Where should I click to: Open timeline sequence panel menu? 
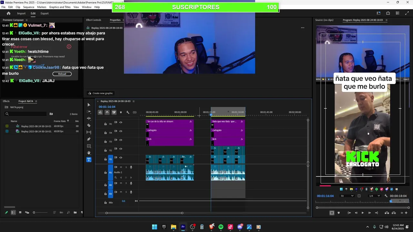[134, 101]
